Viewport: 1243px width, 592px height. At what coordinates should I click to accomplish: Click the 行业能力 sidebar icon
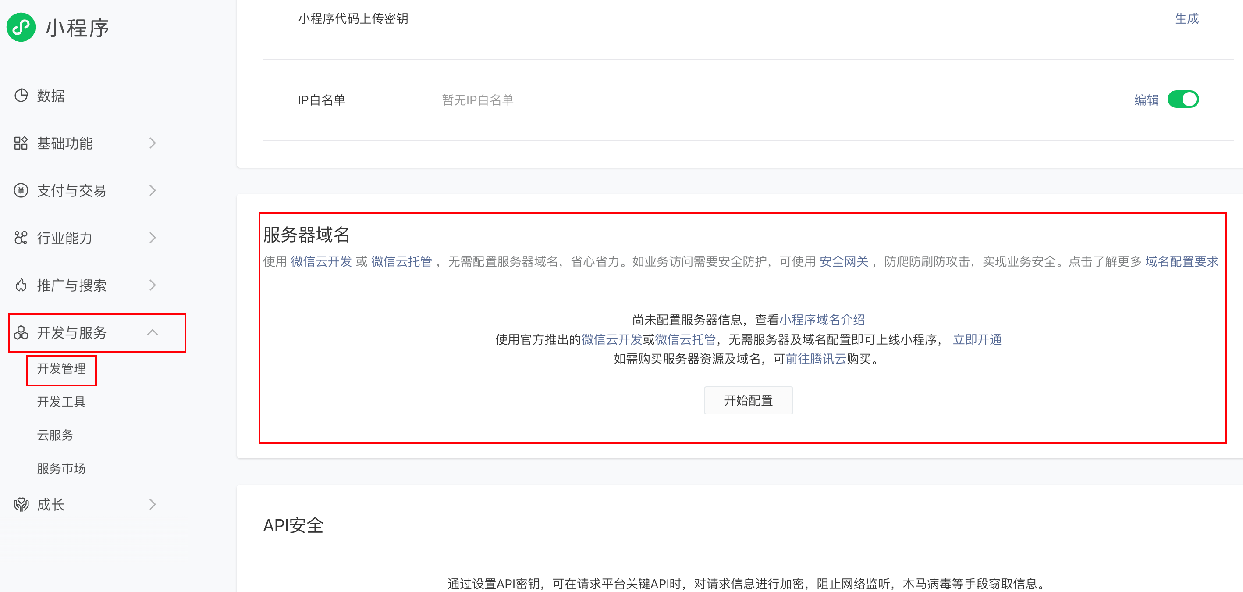pos(21,238)
